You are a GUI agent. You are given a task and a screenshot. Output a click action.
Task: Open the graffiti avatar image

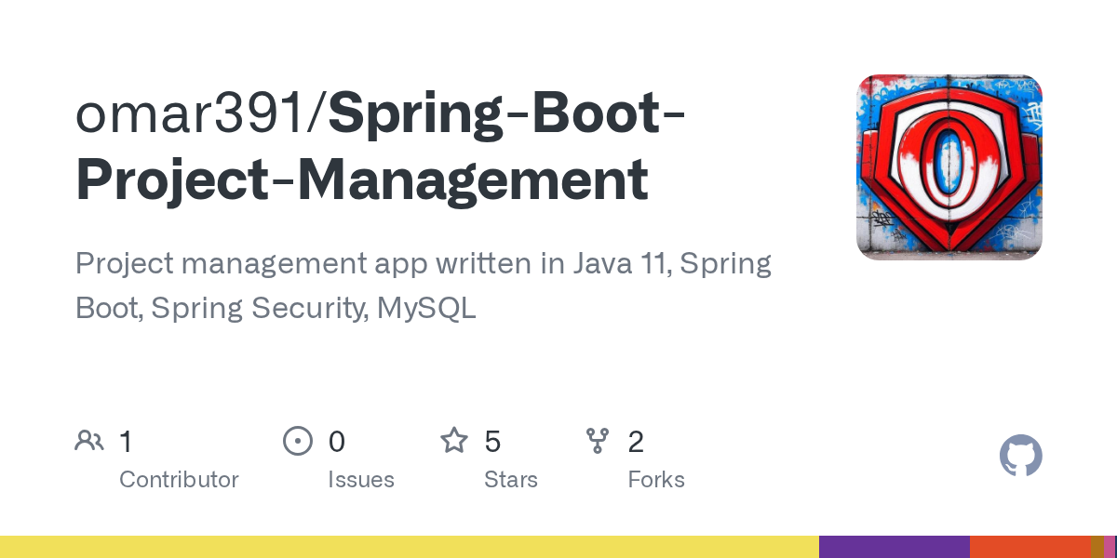click(949, 167)
